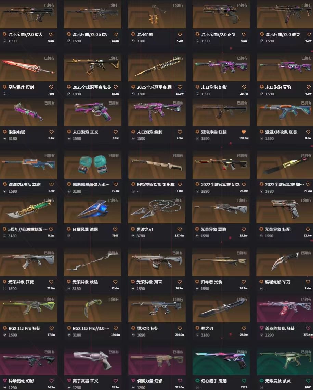The image size is (313, 390).
Task: Open the teal boxing gloves skin thumbnail
Action: (93, 164)
